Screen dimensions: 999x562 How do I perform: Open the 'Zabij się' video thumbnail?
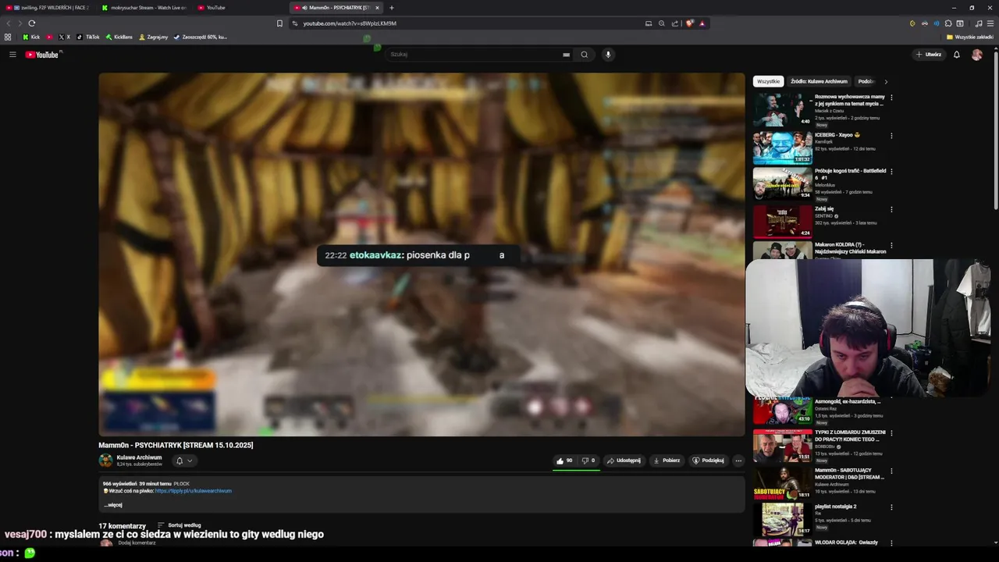783,222
